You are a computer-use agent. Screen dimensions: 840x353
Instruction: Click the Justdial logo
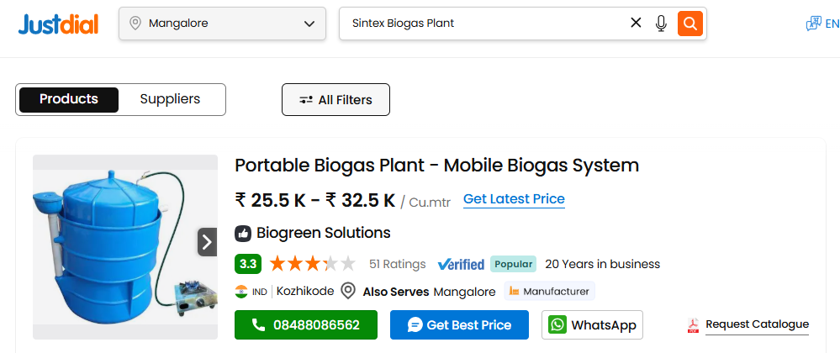[x=58, y=24]
